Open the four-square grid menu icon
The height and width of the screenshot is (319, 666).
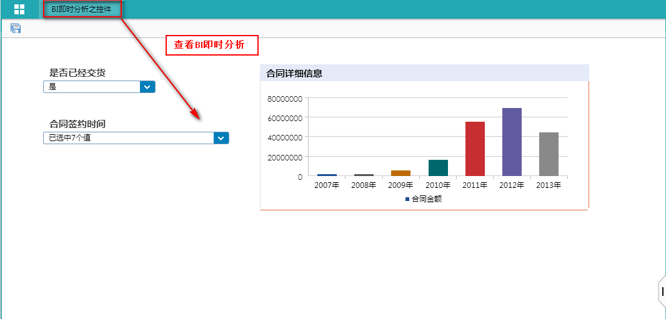[19, 9]
